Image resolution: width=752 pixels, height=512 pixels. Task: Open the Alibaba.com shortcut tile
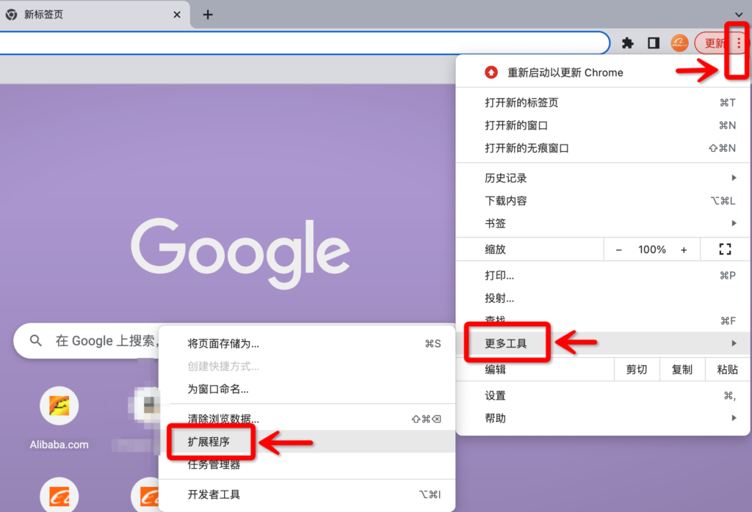(x=59, y=406)
